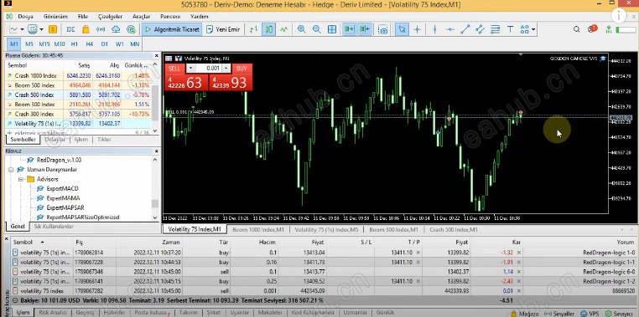This screenshot has width=639, height=317.
Task: Open the Çizelgeler menu
Action: pos(110,17)
